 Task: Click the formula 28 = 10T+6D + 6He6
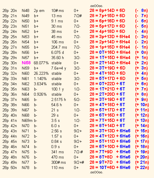[110, 168]
